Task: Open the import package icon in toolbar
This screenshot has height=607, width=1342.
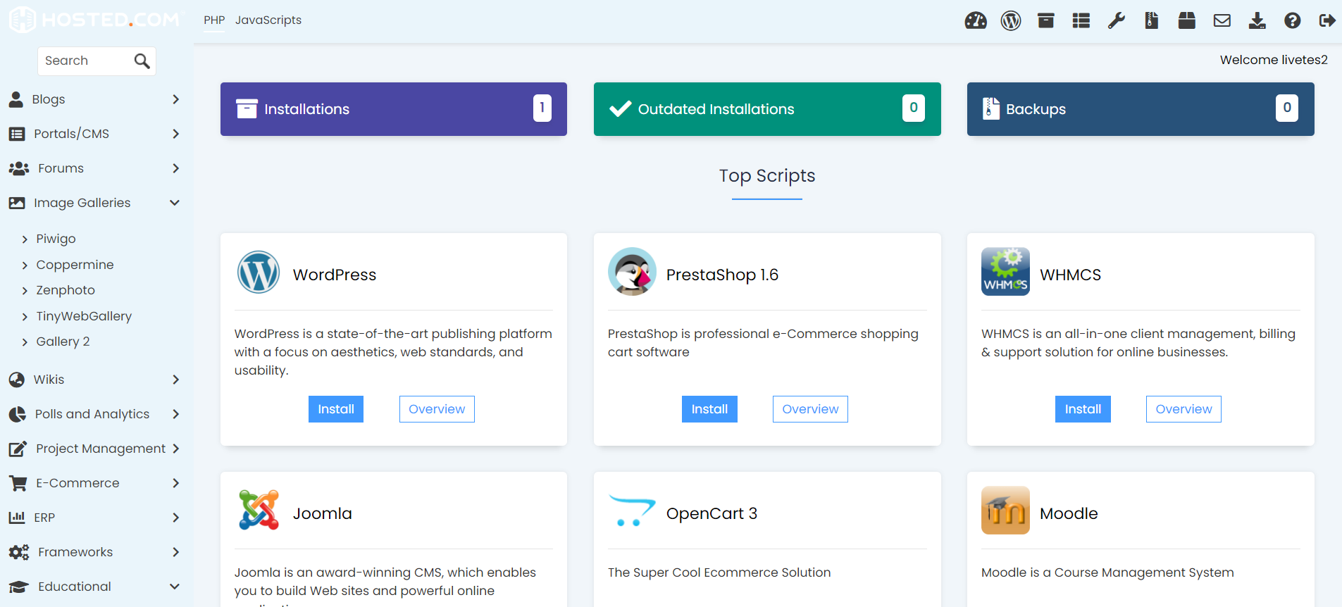Action: [1187, 20]
